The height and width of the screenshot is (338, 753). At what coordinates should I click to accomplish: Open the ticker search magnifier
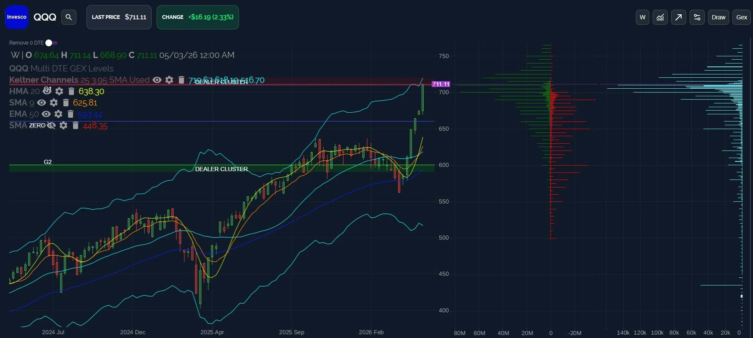pyautogui.click(x=69, y=17)
